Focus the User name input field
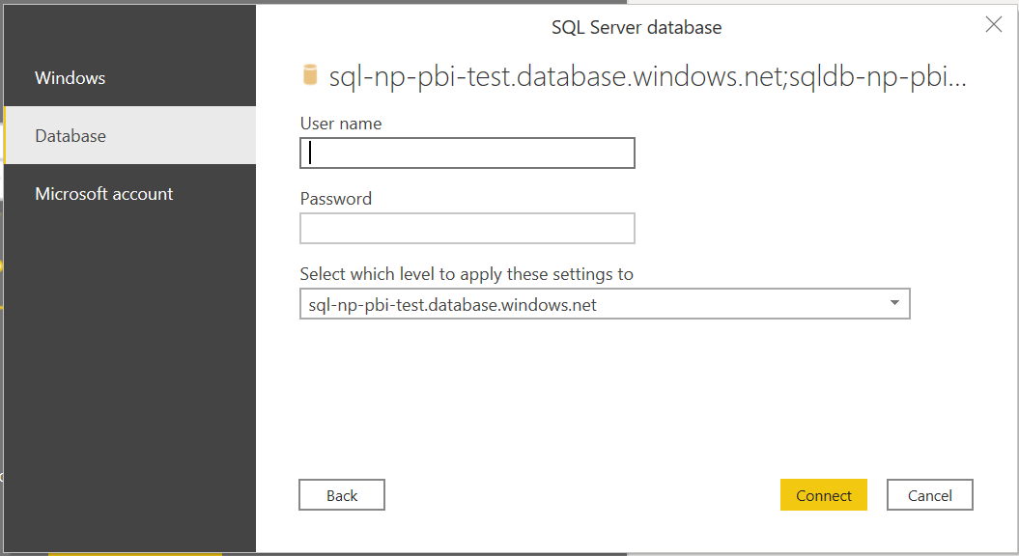This screenshot has width=1019, height=556. 467,153
